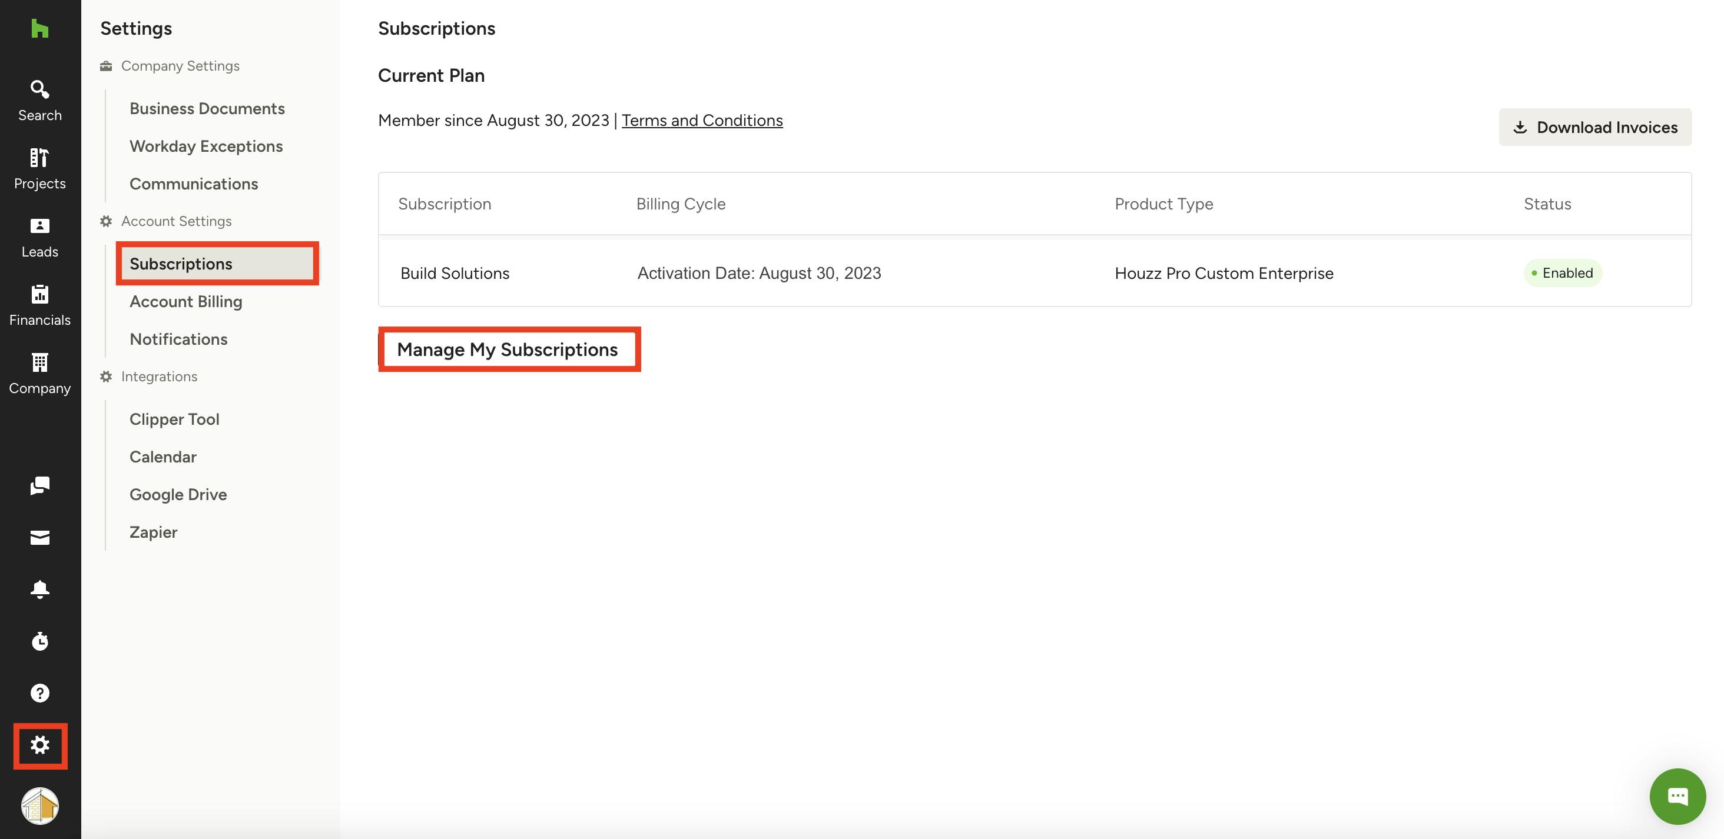Click the Product Type column header
The image size is (1724, 839).
tap(1164, 204)
